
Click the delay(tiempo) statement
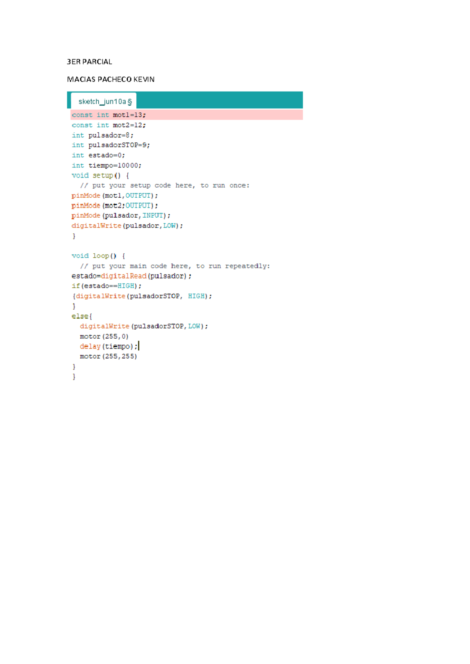click(109, 346)
